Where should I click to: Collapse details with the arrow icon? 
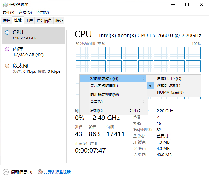coord(6,172)
